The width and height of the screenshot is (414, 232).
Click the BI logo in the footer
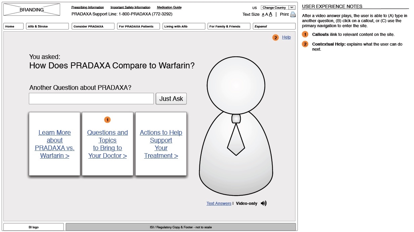tap(34, 227)
